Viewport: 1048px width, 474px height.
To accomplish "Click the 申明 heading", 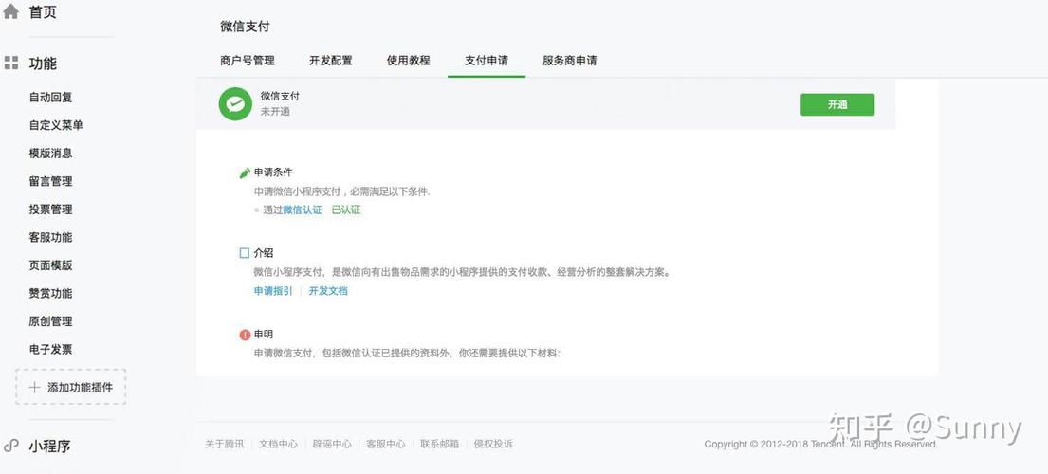I will [x=264, y=335].
